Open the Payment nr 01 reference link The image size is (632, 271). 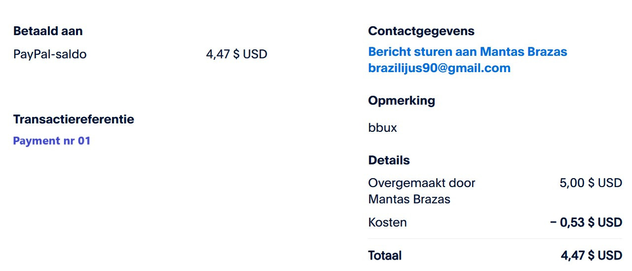[52, 141]
